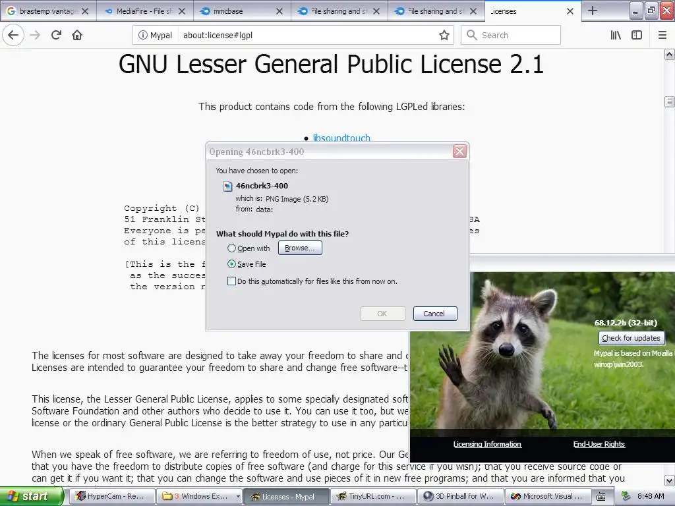Open the Windows start menu
675x506 pixels.
click(31, 496)
